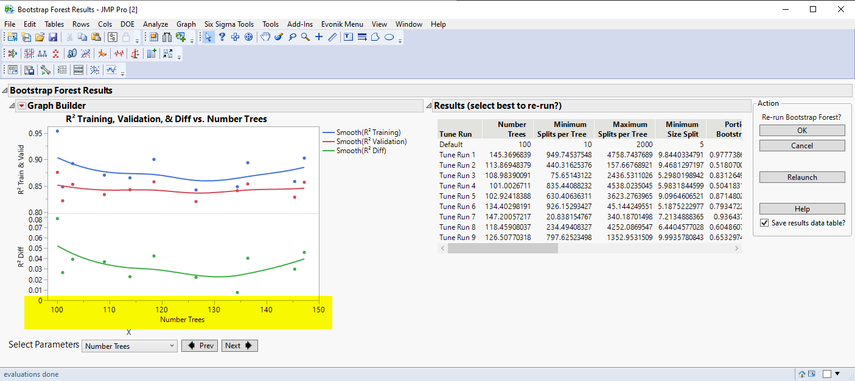
Task: Collapse the Results section triangle
Action: (x=428, y=106)
